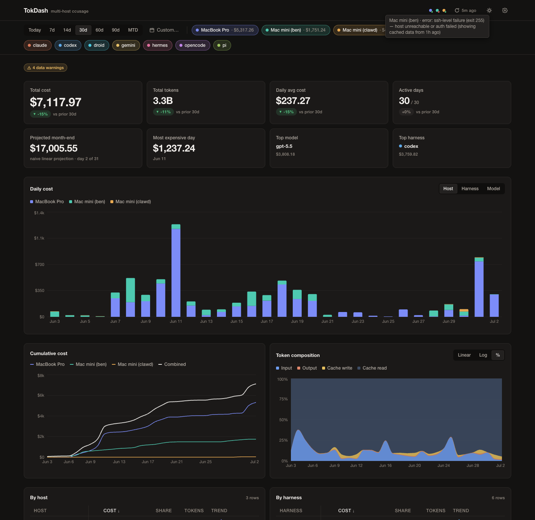Image resolution: width=535 pixels, height=520 pixels.
Task: Click the 3 rows label in By host
Action: [x=252, y=498]
